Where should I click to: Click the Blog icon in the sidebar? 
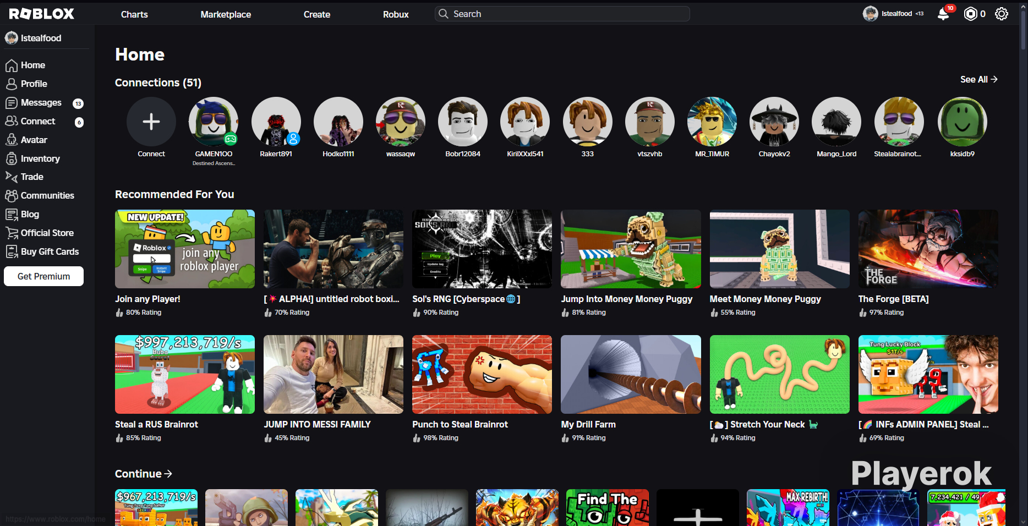(x=12, y=214)
